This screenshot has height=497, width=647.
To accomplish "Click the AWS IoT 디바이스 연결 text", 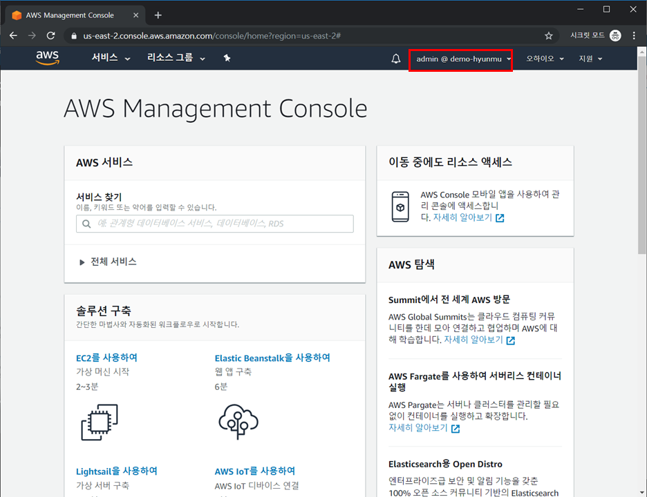I will click(256, 486).
